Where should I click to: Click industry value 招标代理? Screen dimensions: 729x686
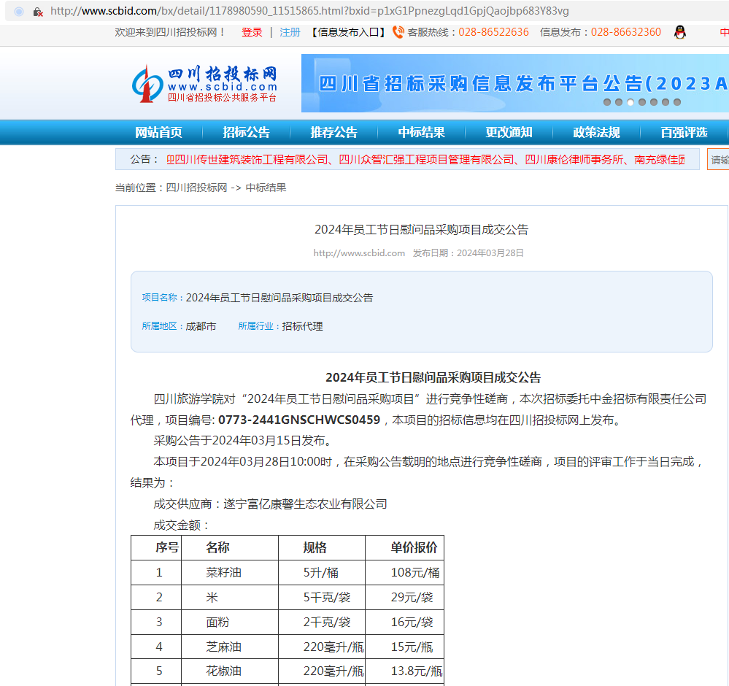[302, 326]
